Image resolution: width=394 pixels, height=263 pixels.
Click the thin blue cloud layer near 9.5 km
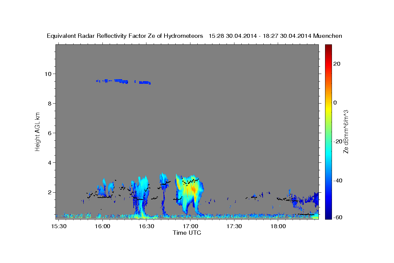pyautogui.click(x=124, y=81)
